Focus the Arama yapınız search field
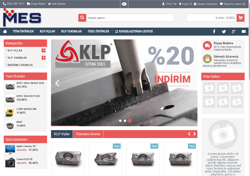The height and width of the screenshot is (176, 250). click(130, 18)
